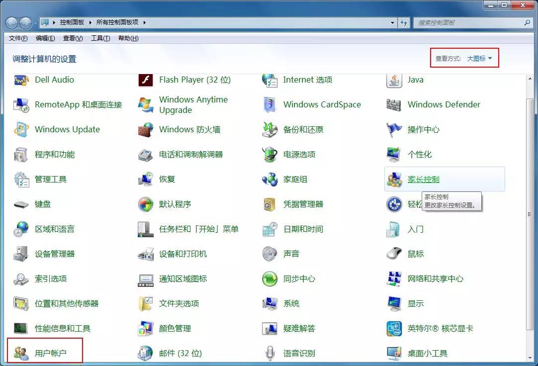Open the 程序和功能 icon
The image size is (538, 366).
(21, 155)
